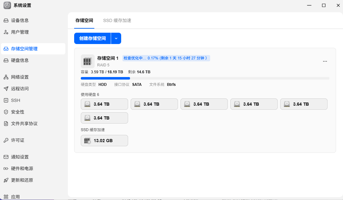Open 用户管理 in the sidebar

(33, 32)
